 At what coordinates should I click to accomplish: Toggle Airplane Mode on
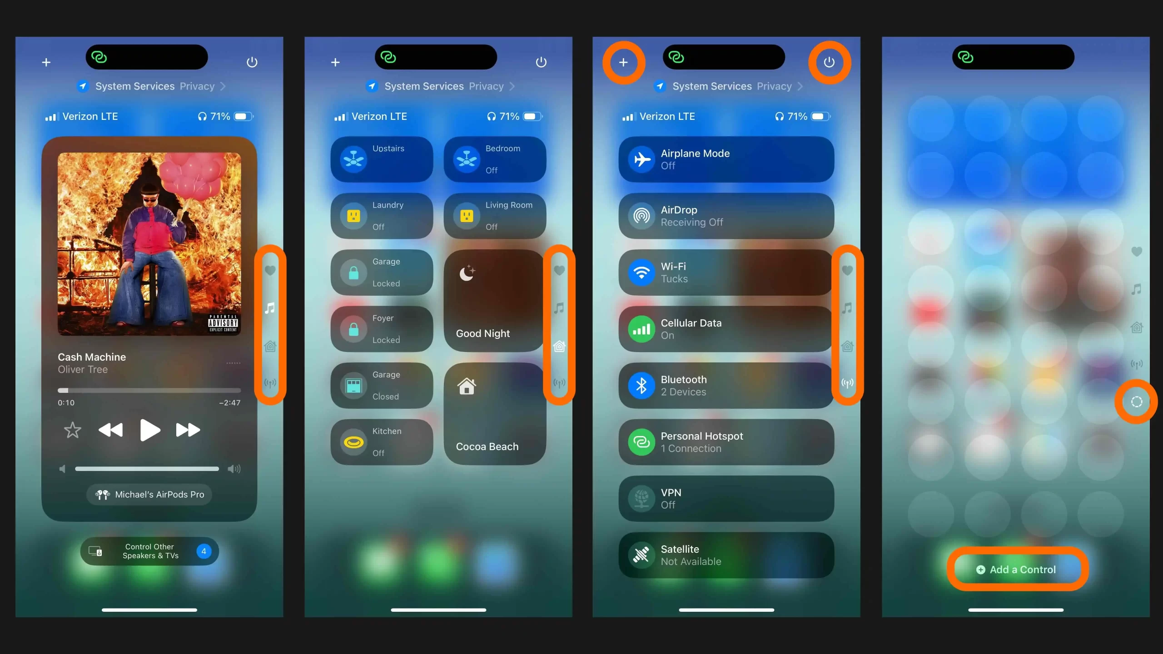pos(726,159)
